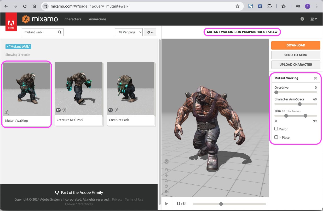This screenshot has width=323, height=211.
Task: Remove the "Mutant Walk" search filter tag
Action: coord(8,47)
